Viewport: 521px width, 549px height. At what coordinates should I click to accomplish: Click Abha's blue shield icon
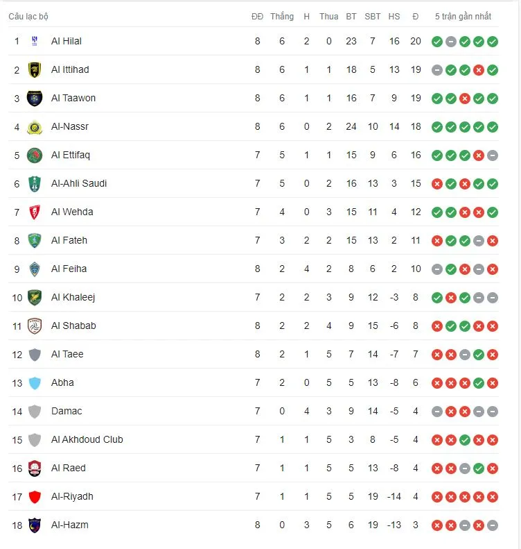[x=35, y=383]
